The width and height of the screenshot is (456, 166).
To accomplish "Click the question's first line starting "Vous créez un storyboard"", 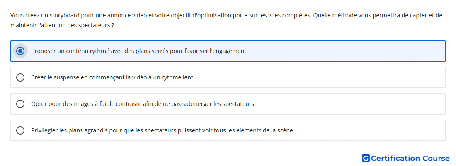I will (x=226, y=15).
